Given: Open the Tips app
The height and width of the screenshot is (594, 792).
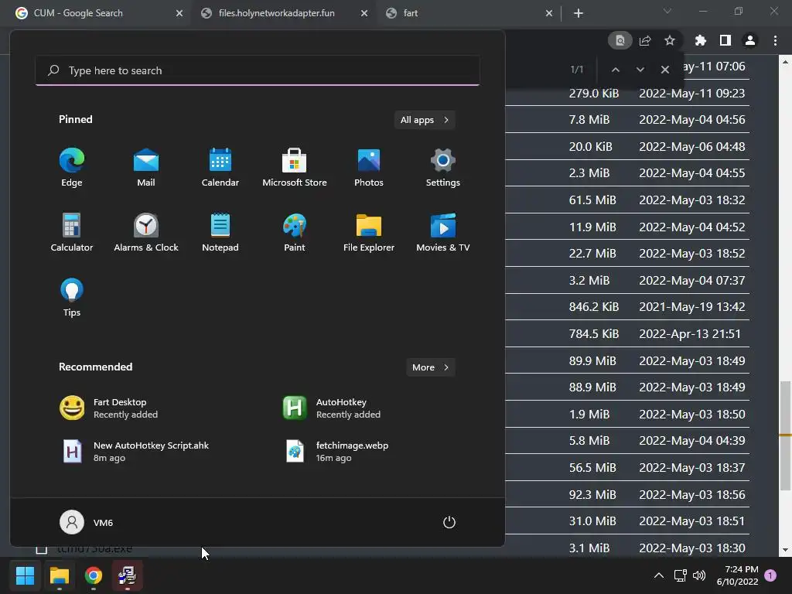Looking at the screenshot, I should click(x=72, y=298).
